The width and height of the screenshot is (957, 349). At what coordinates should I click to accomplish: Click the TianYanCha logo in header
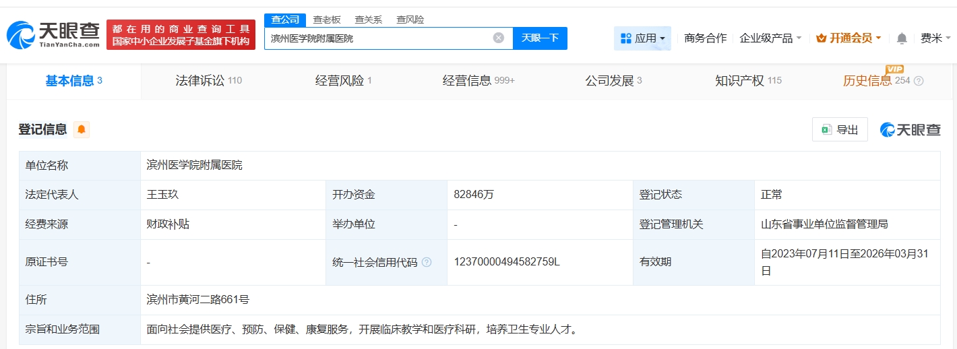click(53, 34)
